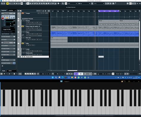Unmute the Piano Copy for testing track
Viewport: 141px width, 117px height.
pos(23,26)
